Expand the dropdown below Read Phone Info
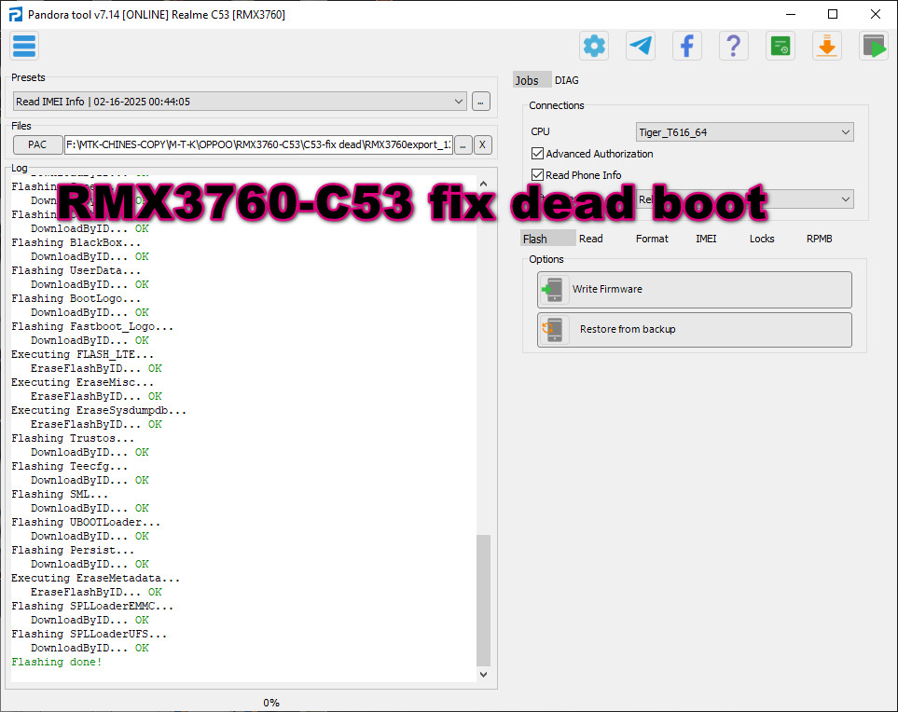 tap(845, 199)
